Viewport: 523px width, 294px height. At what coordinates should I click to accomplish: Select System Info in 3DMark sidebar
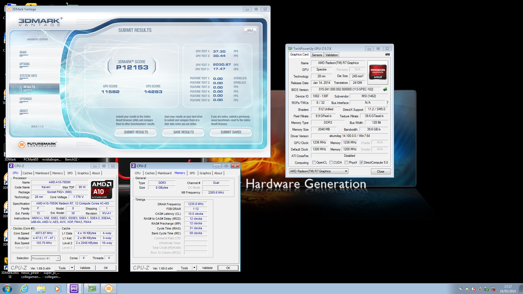pos(28,76)
